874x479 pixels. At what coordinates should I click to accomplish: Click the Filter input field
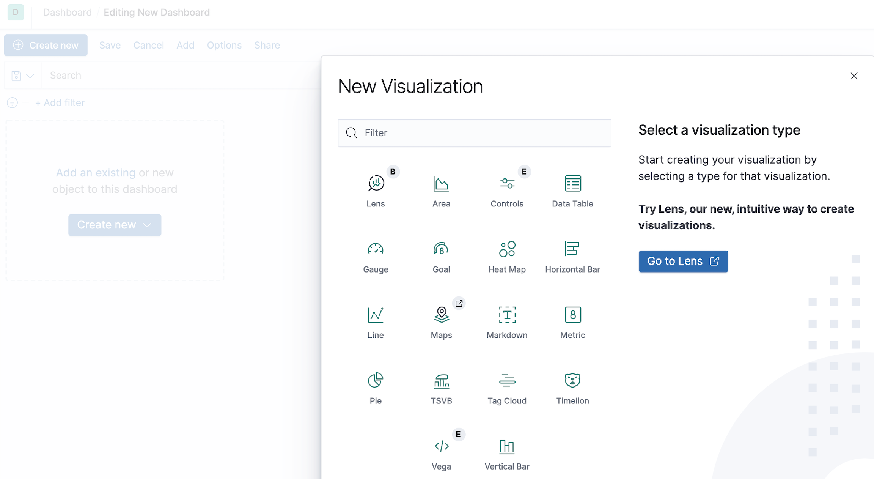point(475,132)
